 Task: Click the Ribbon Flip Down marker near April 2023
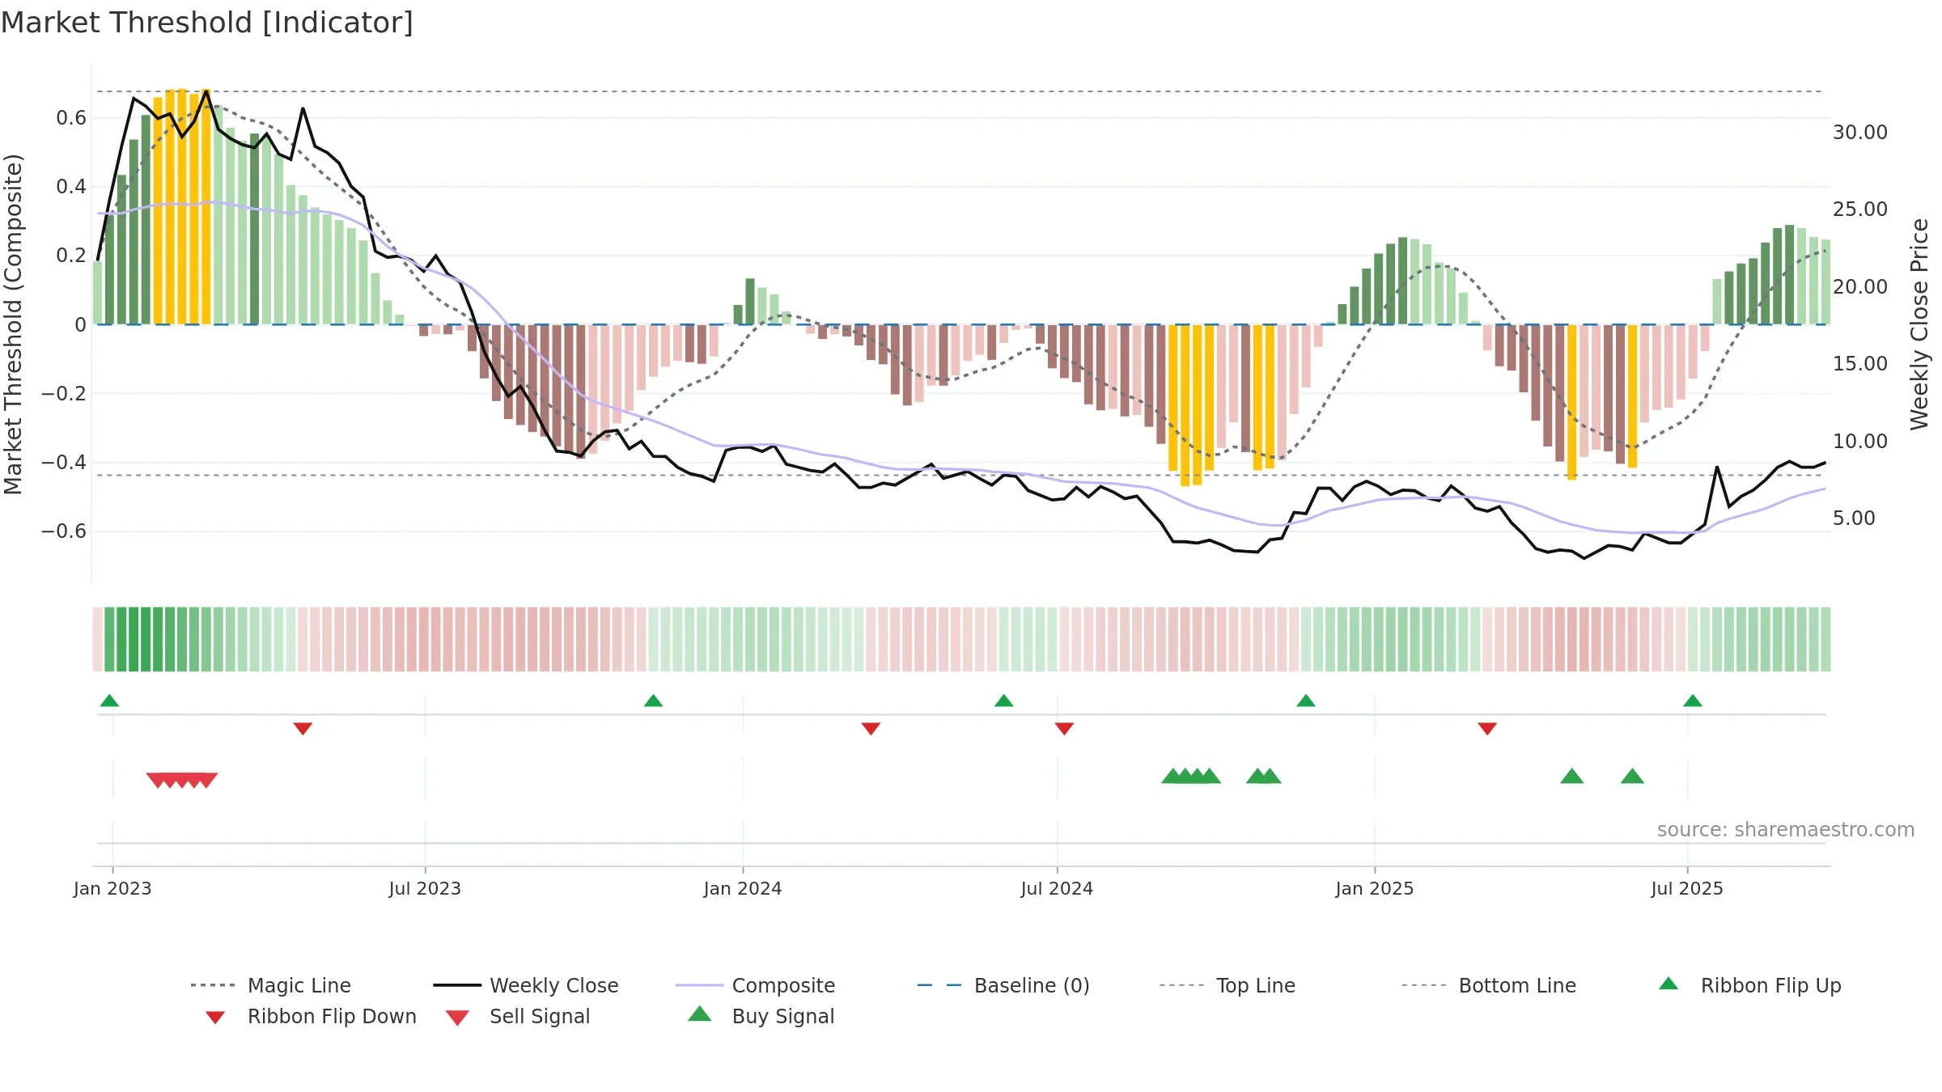click(303, 729)
